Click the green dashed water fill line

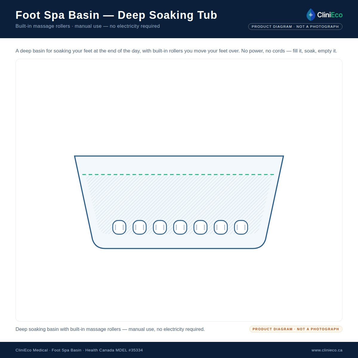pyautogui.click(x=178, y=175)
